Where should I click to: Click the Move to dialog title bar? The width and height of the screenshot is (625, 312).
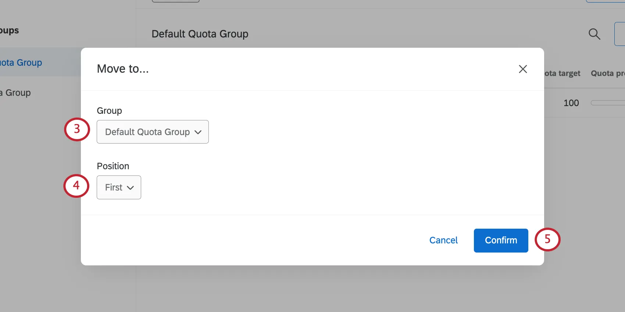[x=123, y=69]
